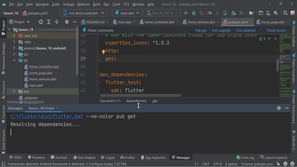The image size is (297, 167).
Task: Close the [lesson_18] Flutter messages tab
Action: pos(58,108)
